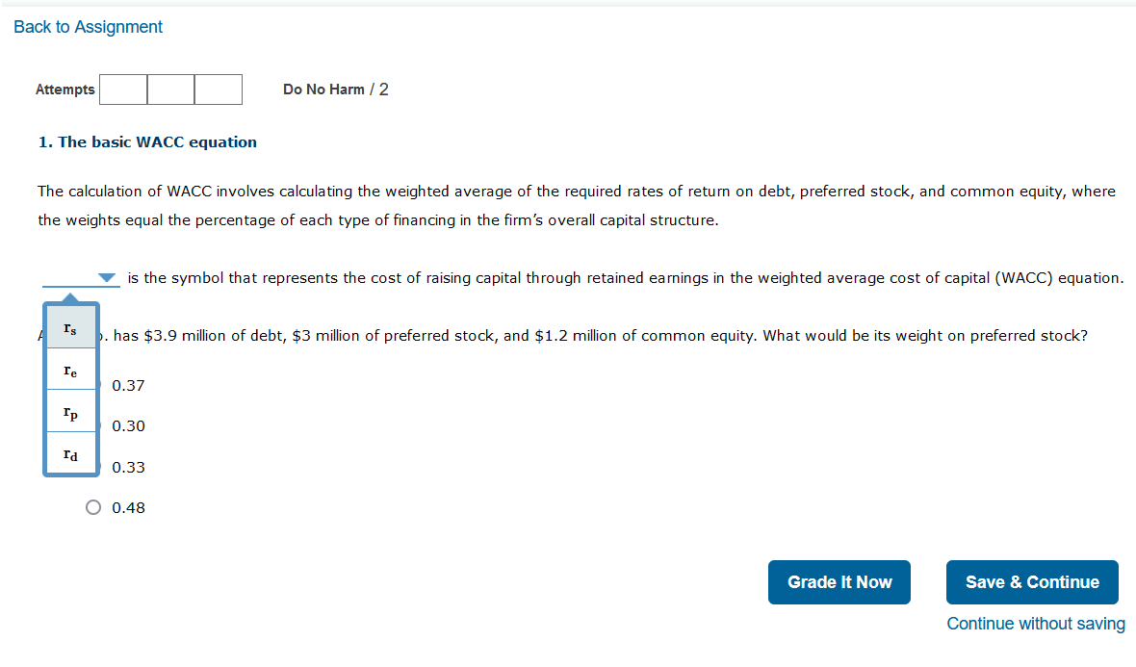
Task: Click the question heading The basic WACC equation
Action: pyautogui.click(x=147, y=141)
